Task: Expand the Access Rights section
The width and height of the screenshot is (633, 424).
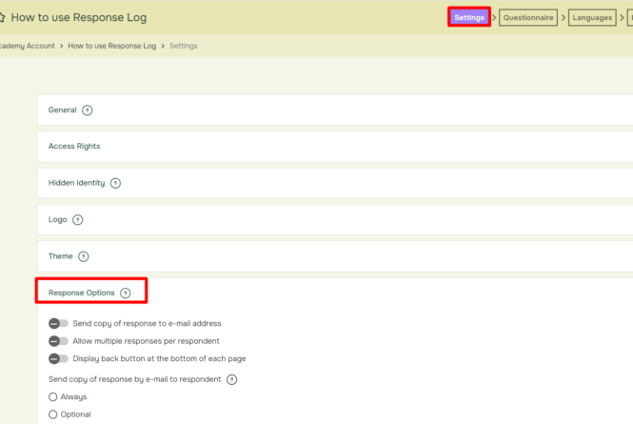Action: (x=74, y=147)
